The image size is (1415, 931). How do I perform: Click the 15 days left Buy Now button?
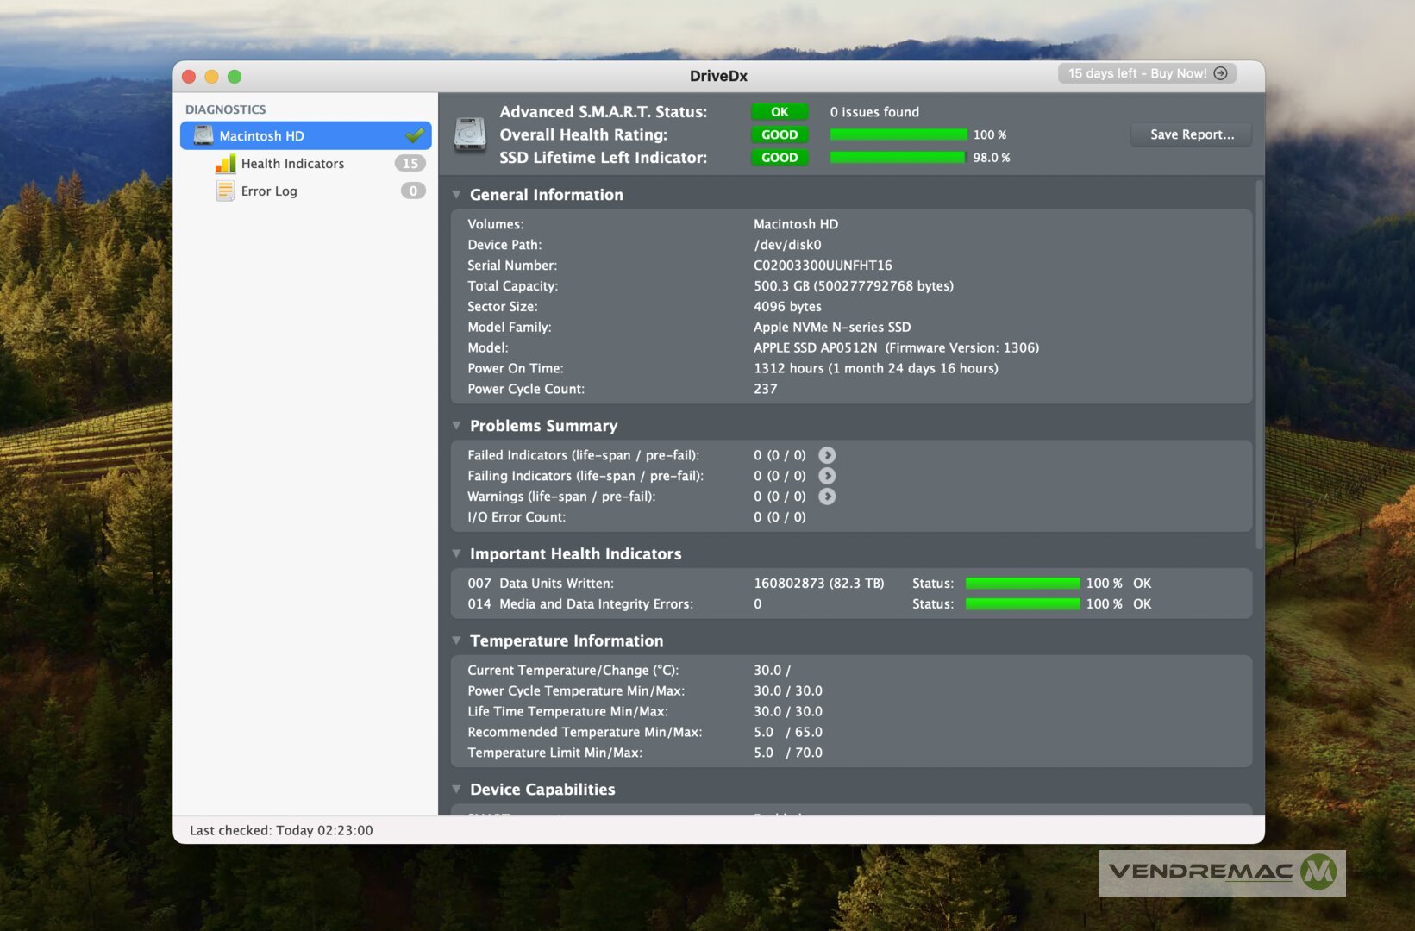coord(1147,73)
